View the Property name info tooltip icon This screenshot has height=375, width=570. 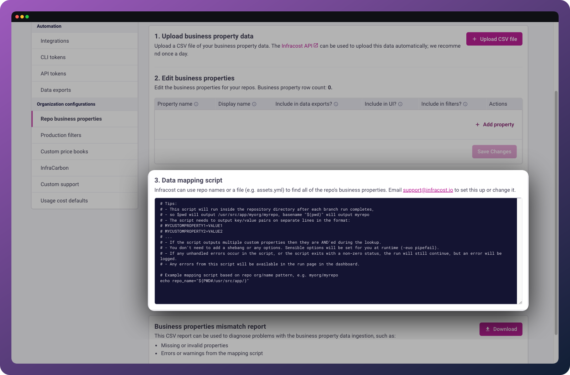[x=195, y=104]
